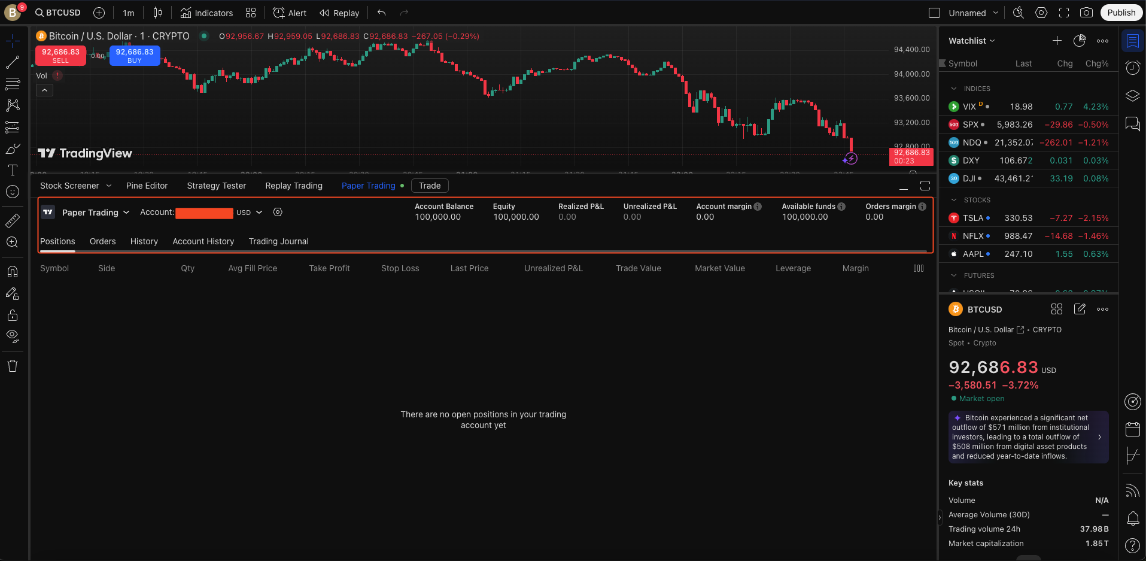Toggle the magnet mode icon
Screen dimensions: 1146x561
(13, 272)
